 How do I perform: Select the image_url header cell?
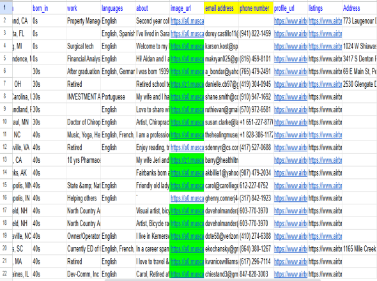(187, 8)
